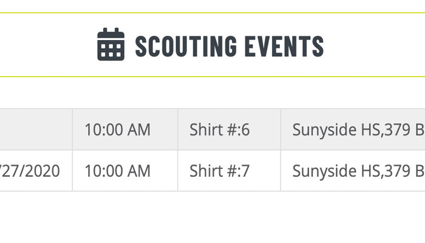
Task: Click the word SCOUTING in the heading
Action: pos(186,46)
